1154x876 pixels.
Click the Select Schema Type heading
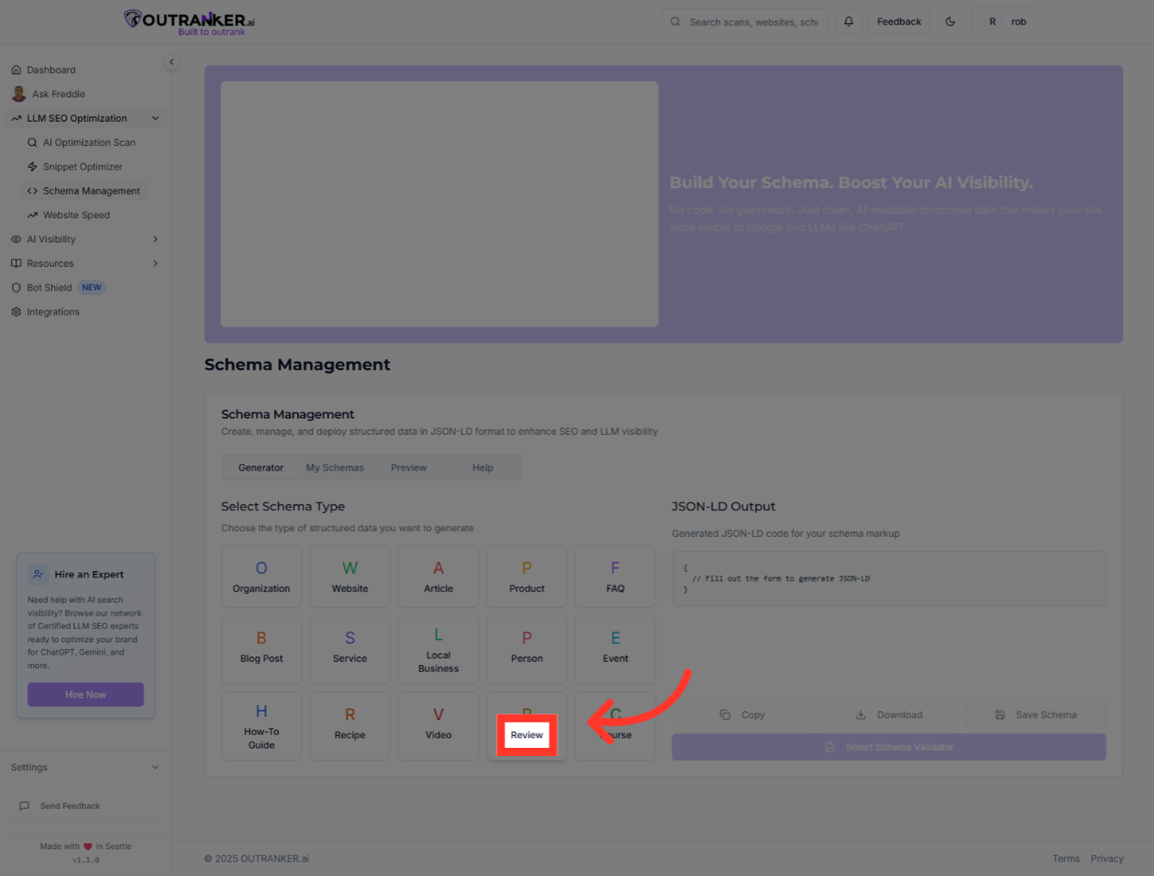coord(283,506)
